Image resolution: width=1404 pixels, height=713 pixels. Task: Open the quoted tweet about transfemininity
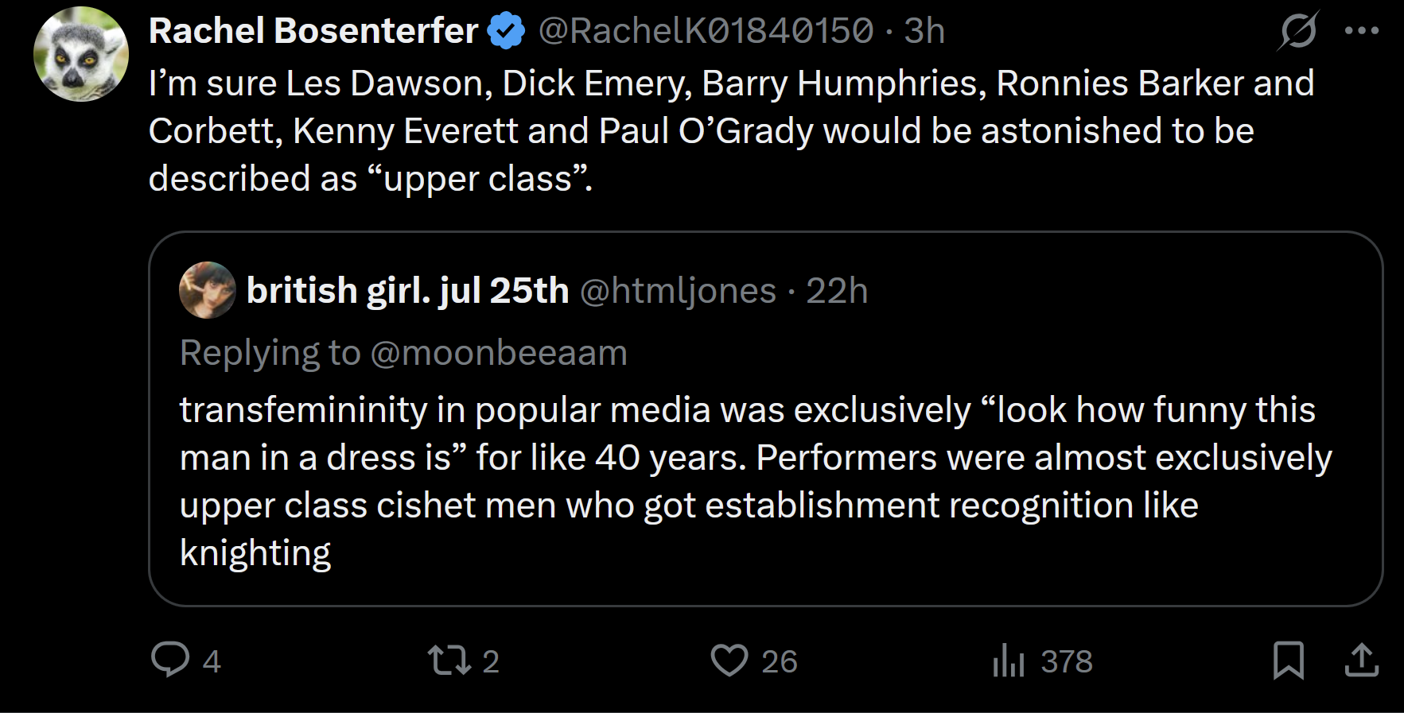(x=765, y=419)
